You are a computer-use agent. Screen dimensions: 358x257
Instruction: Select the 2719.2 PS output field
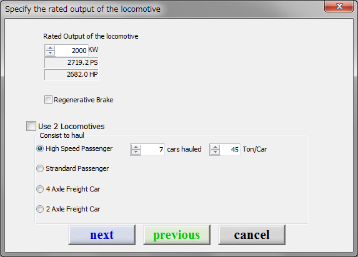pyautogui.click(x=71, y=62)
